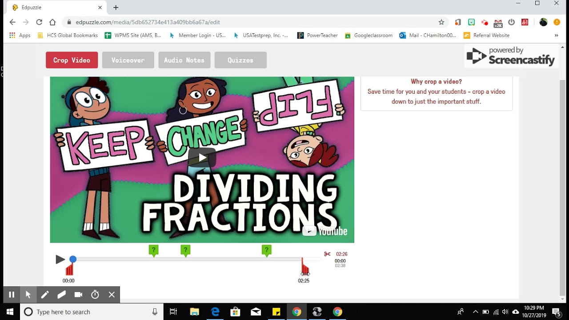Select the Screencastify pen tool
Image resolution: width=569 pixels, height=320 pixels.
pyautogui.click(x=45, y=295)
